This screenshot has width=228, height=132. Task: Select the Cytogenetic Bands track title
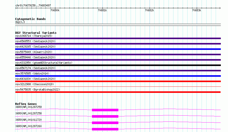coord(30,19)
